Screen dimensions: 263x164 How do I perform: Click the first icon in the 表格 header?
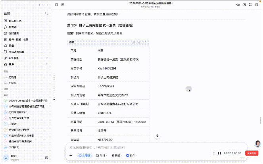click(x=133, y=42)
